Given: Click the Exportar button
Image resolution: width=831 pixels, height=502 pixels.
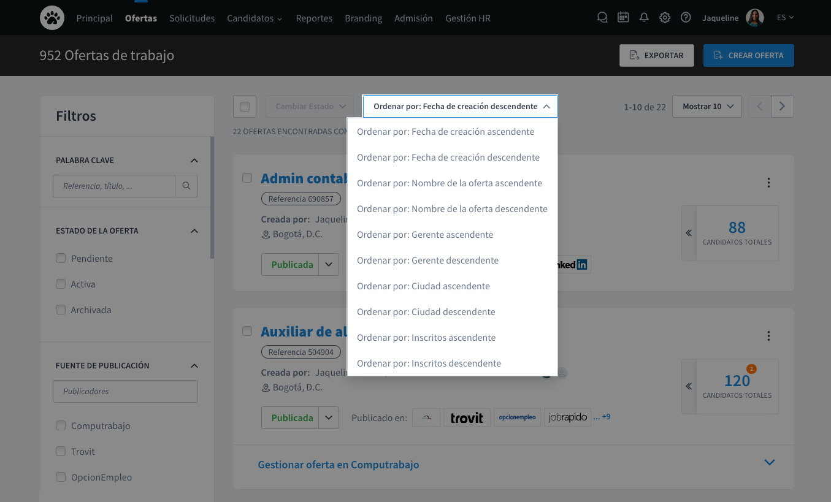Looking at the screenshot, I should point(656,55).
